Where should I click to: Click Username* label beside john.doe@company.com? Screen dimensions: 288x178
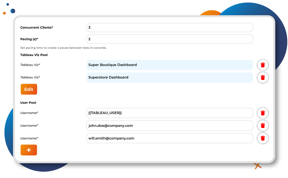point(29,126)
